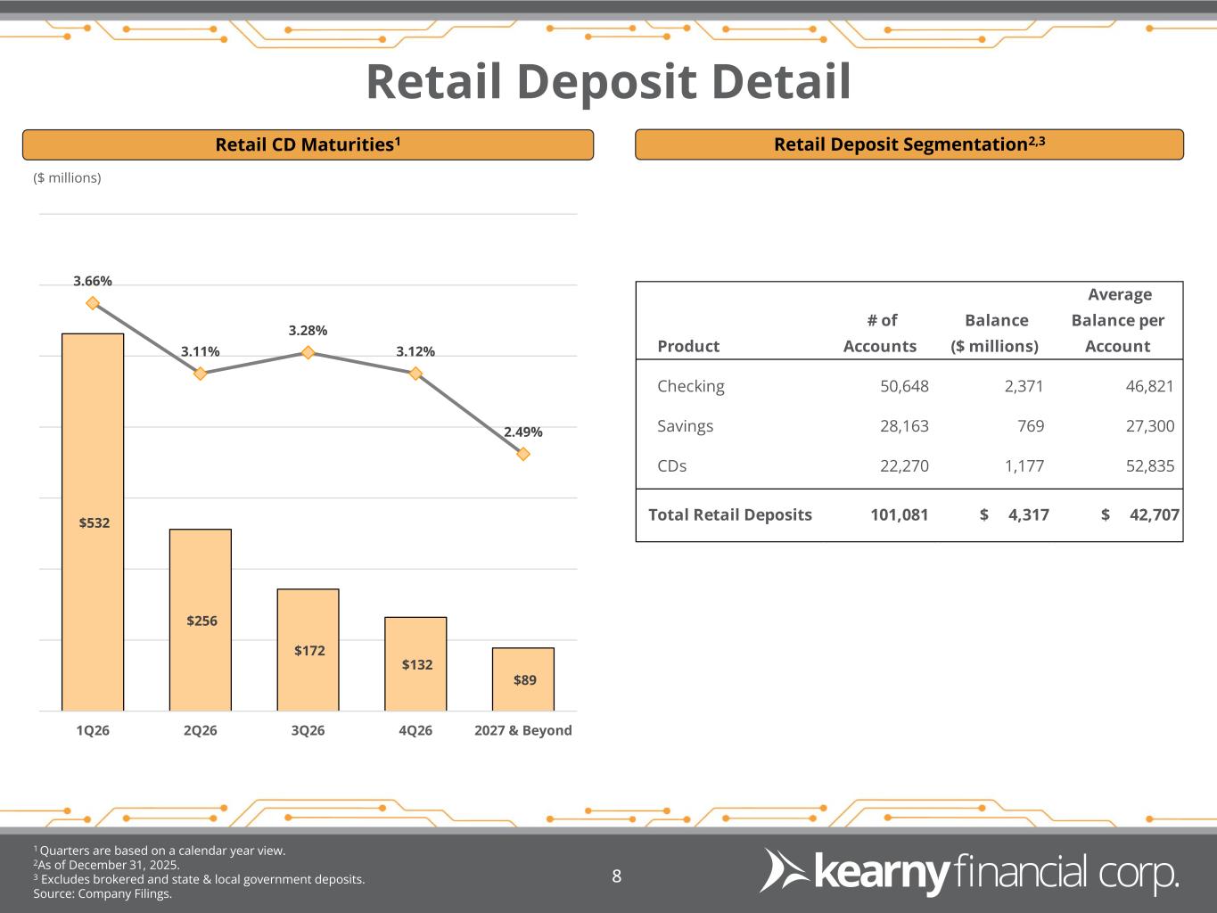Click the 3.66% diamond marker
The image size is (1217, 913).
(93, 303)
